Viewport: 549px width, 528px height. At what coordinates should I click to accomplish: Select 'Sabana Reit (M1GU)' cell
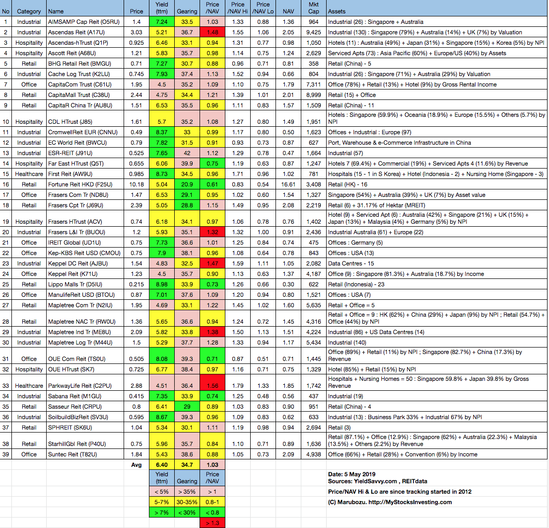(85, 396)
